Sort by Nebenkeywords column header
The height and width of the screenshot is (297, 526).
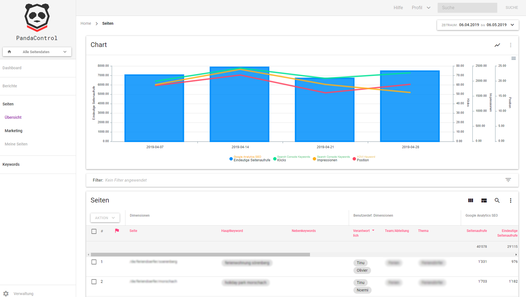coord(304,231)
